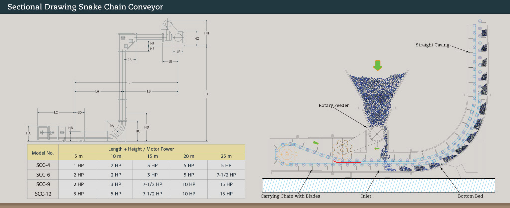Image resolution: width=510 pixels, height=208 pixels.
Task: Click the 'LD' dimension label
Action: point(79,113)
